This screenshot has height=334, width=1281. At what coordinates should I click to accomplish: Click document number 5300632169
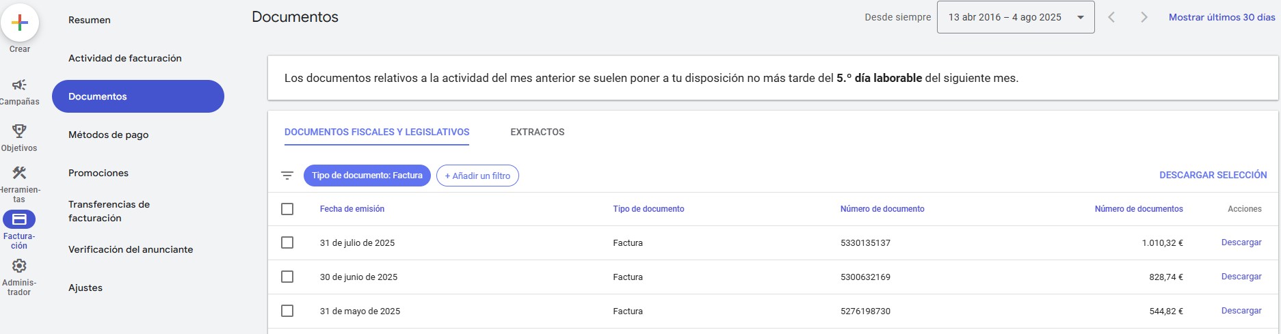[x=865, y=277]
